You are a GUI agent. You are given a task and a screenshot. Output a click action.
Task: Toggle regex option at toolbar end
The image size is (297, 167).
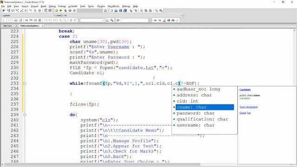point(177,20)
